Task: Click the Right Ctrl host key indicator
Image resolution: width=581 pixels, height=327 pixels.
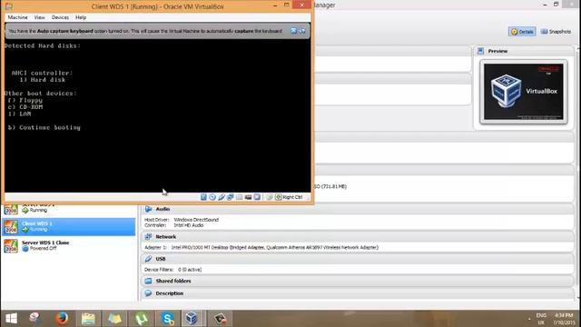Action: (289, 197)
